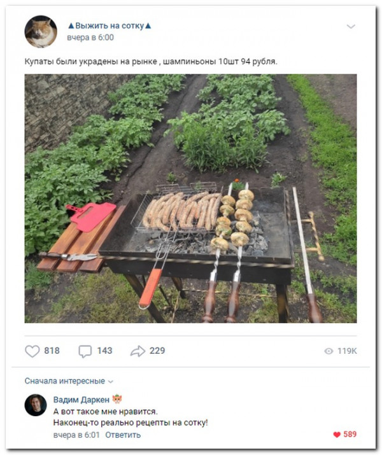The width and height of the screenshot is (382, 455).
Task: Click the post timestamp вчера в 6:00
Action: (x=90, y=38)
